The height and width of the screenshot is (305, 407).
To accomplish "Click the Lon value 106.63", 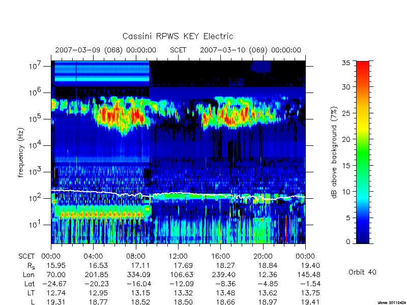I will [181, 274].
